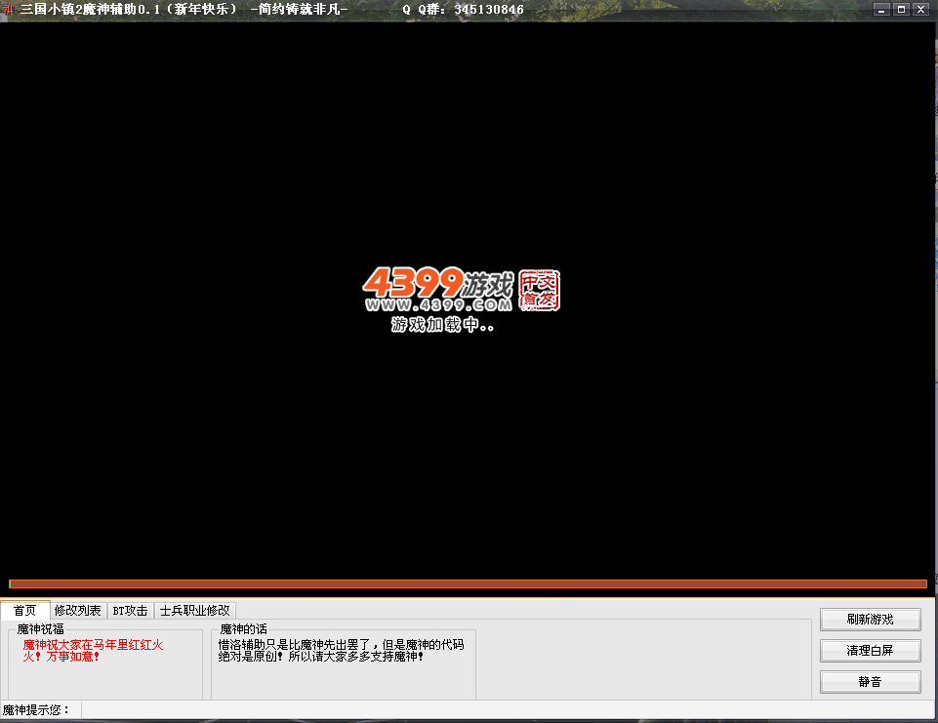Click the 刷新游戏 button

(870, 620)
